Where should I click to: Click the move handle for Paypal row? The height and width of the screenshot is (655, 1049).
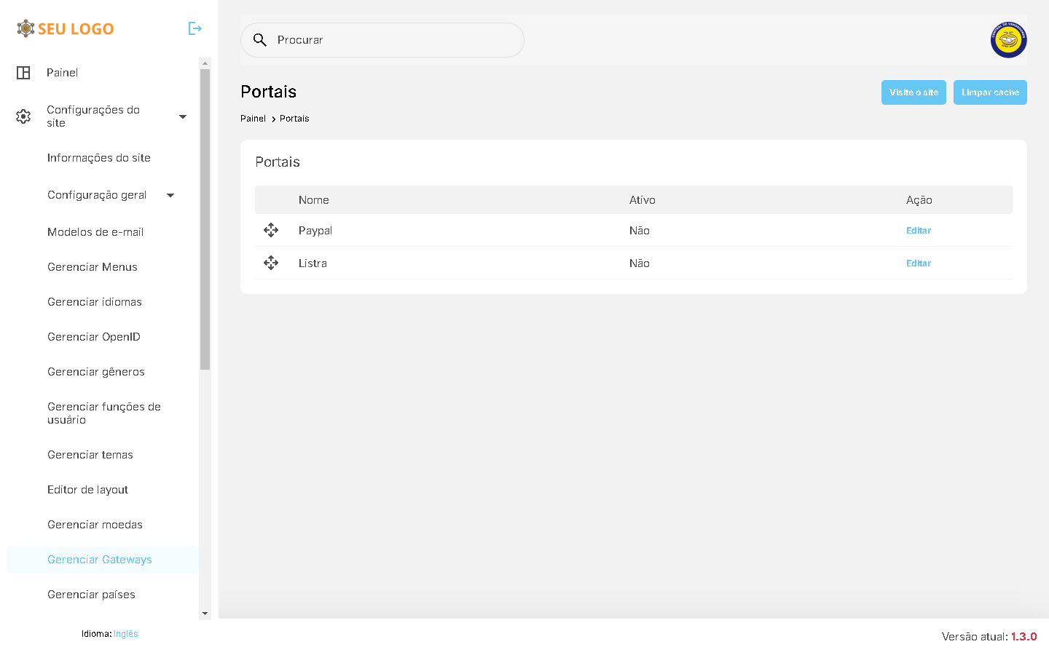tap(271, 231)
